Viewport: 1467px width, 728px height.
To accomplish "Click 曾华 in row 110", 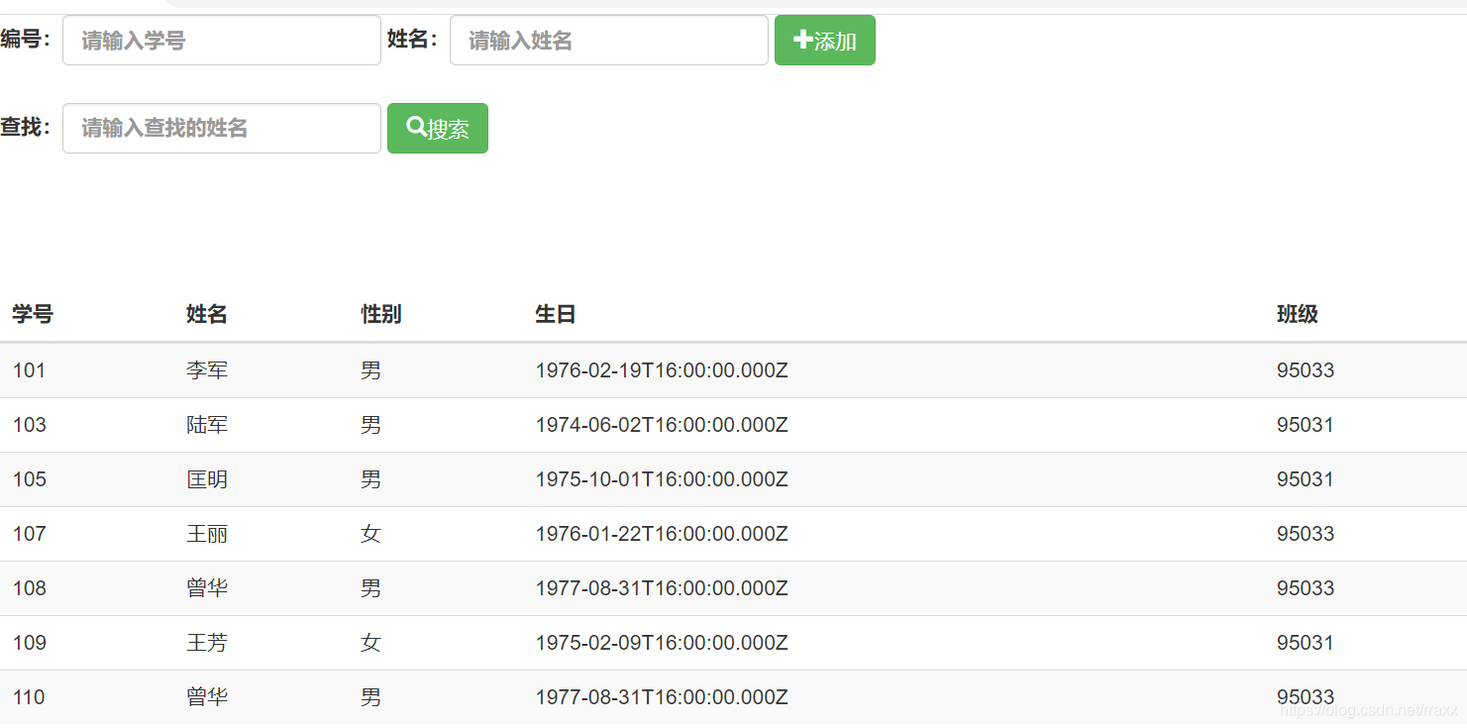I will tap(207, 697).
